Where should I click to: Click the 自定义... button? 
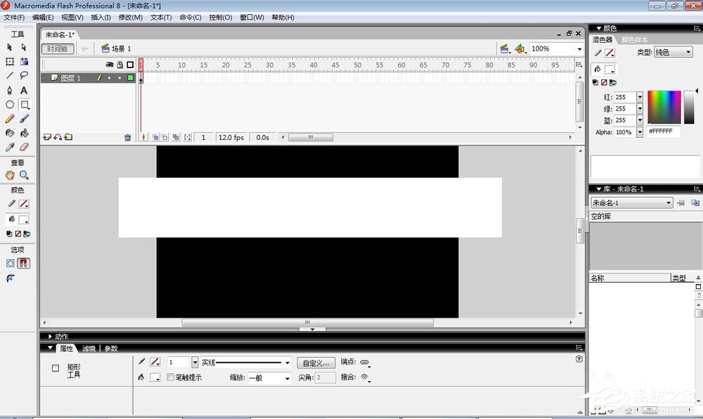coord(315,363)
